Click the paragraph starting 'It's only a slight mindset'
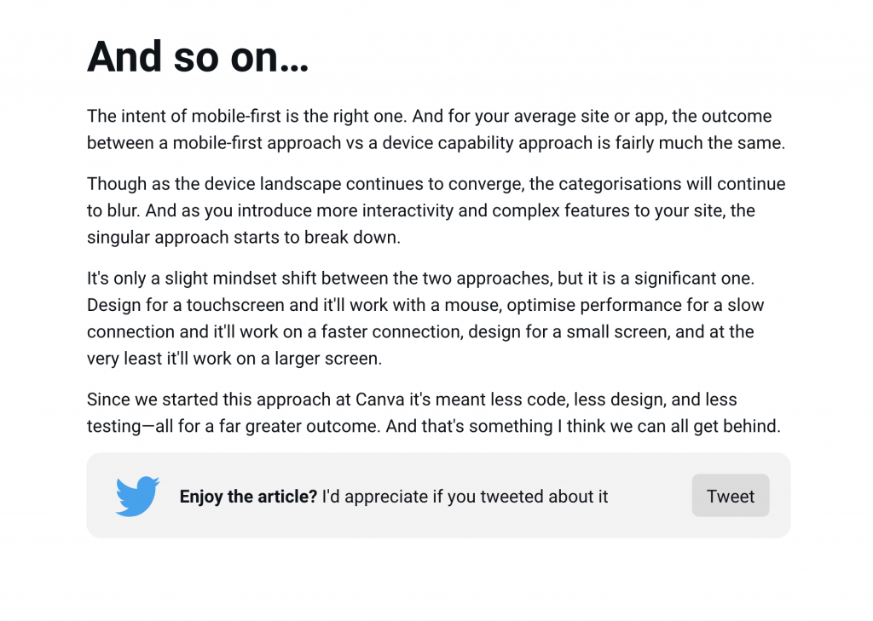Screen dimensions: 873x621 (426, 319)
